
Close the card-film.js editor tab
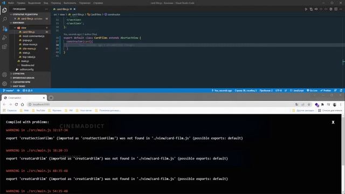point(74,9)
